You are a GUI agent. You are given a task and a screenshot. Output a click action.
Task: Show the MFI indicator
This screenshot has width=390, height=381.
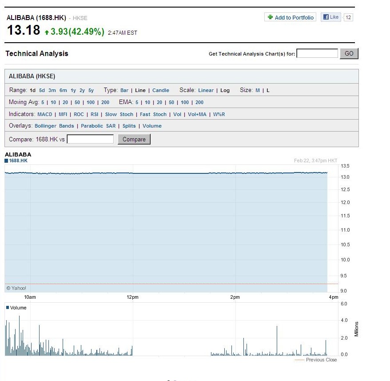(x=63, y=114)
